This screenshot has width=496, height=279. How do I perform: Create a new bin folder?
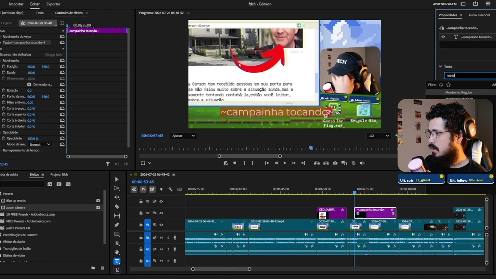pyautogui.click(x=93, y=268)
